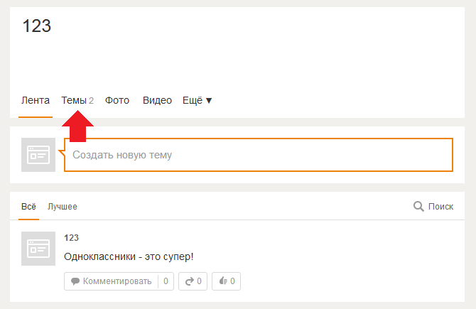This screenshot has height=309, width=476.
Task: Click the group avatar beside new topic field
Action: click(38, 155)
